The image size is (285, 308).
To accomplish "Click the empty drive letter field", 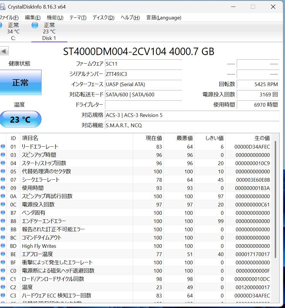I will point(143,105).
